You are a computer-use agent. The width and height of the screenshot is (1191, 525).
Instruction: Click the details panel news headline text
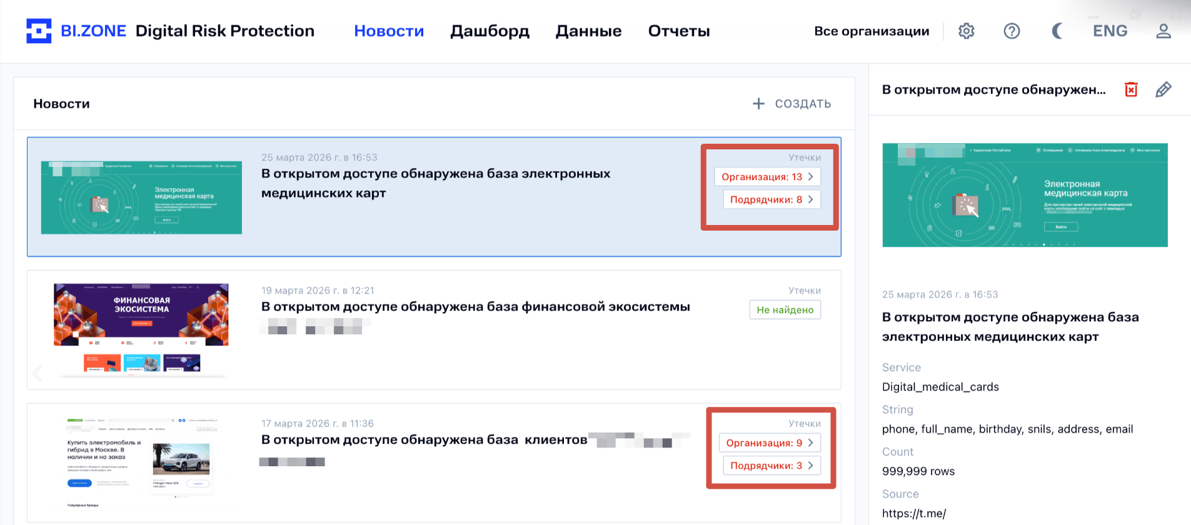[x=1010, y=327]
